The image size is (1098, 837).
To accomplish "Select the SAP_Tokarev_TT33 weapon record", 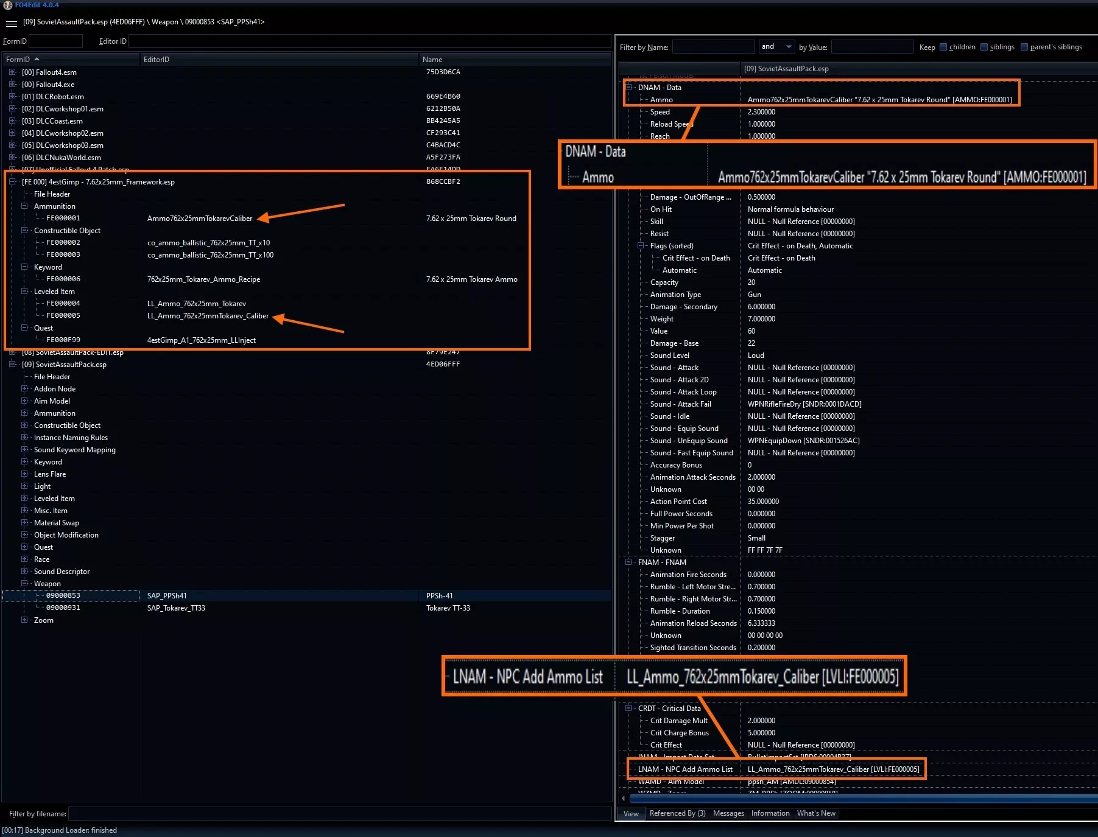I will tap(176, 608).
